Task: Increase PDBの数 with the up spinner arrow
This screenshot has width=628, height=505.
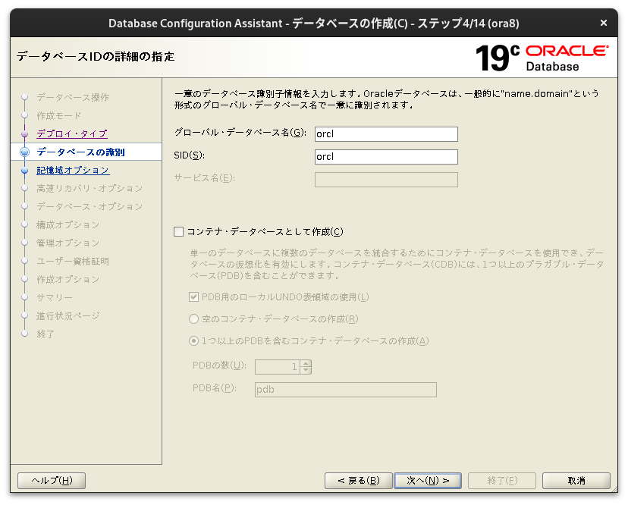Action: pyautogui.click(x=306, y=363)
